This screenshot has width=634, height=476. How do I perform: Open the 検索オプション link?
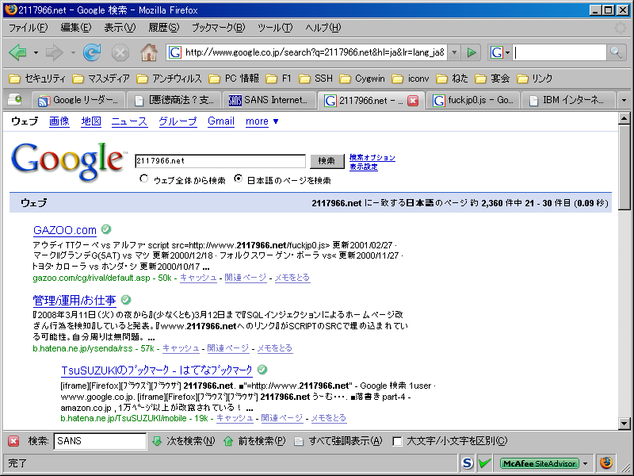pos(372,157)
